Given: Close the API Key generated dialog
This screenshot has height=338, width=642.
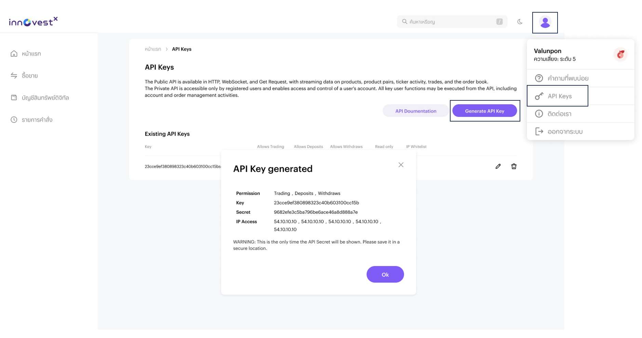Looking at the screenshot, I should coord(401,165).
